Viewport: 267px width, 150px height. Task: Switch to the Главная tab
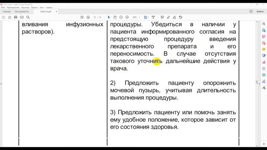click(7, 12)
